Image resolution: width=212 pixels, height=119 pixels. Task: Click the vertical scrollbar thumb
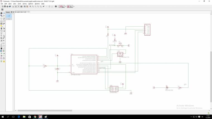[x=211, y=77]
